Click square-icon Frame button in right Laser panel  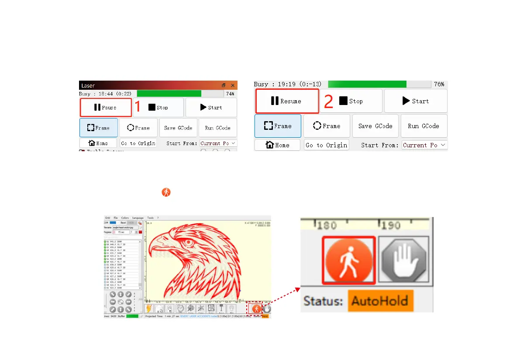point(278,126)
